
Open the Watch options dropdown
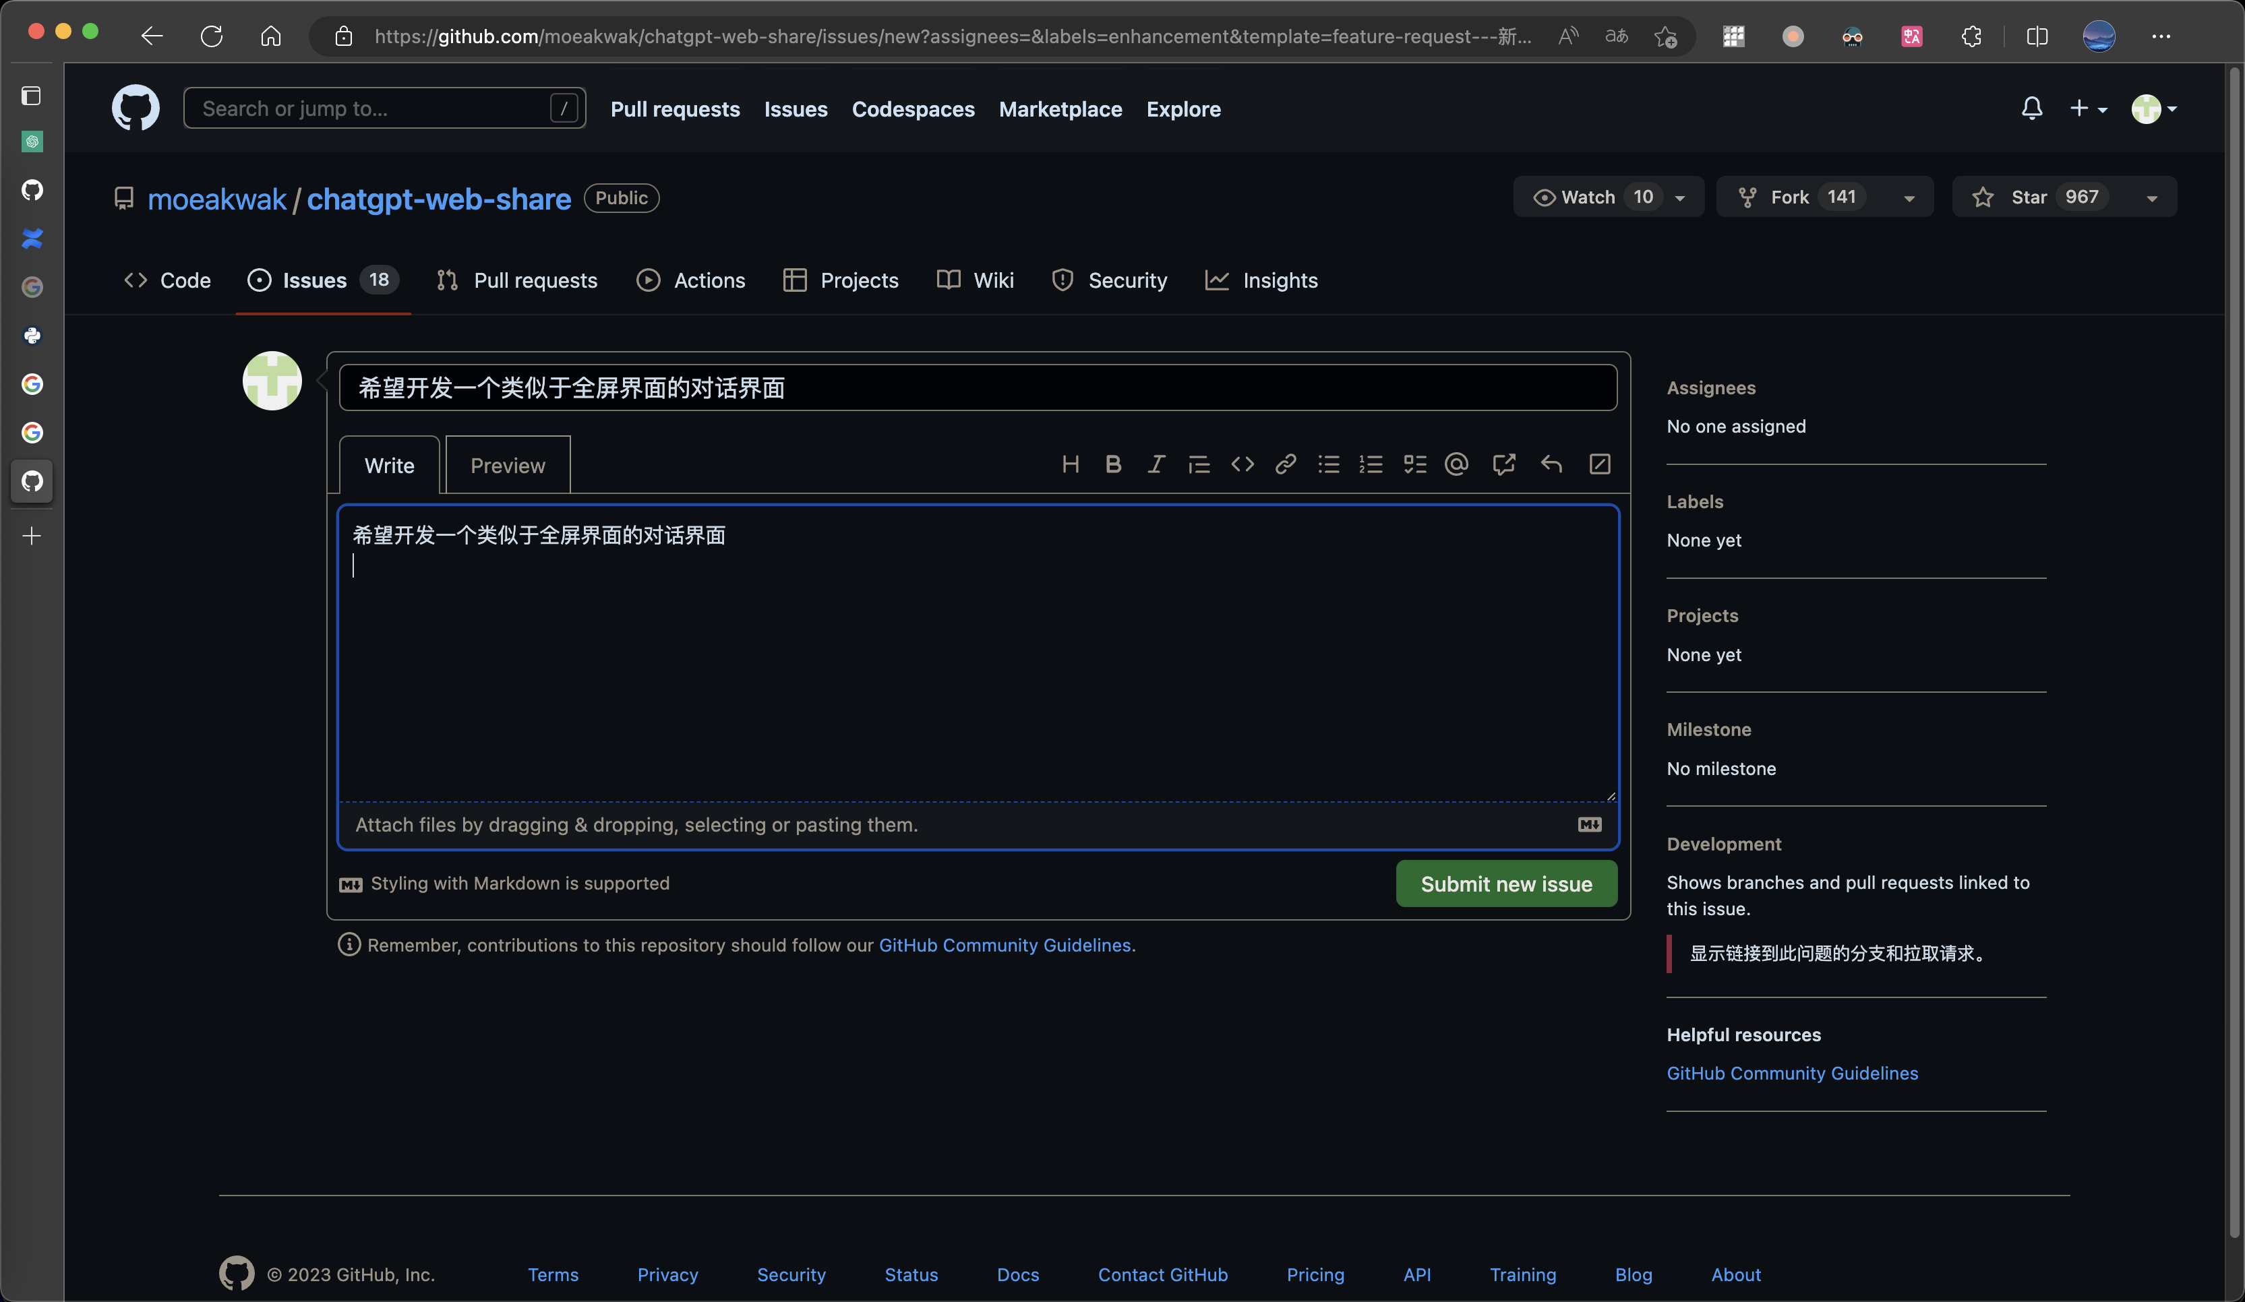pos(1680,197)
